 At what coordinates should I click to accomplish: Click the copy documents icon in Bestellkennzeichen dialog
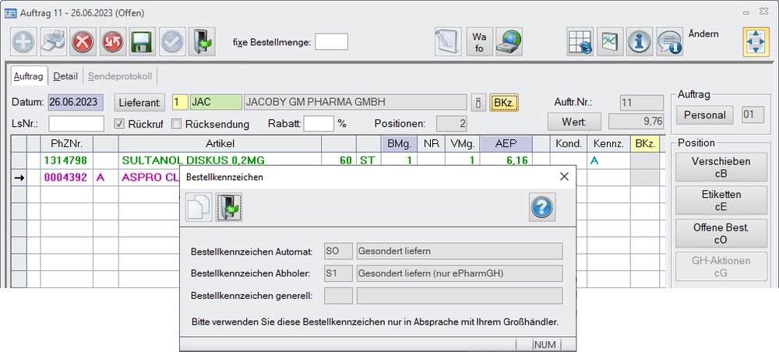pyautogui.click(x=199, y=208)
